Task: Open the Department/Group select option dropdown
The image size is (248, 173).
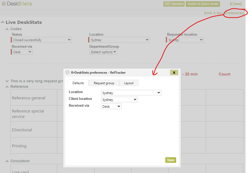Action: [x=103, y=52]
